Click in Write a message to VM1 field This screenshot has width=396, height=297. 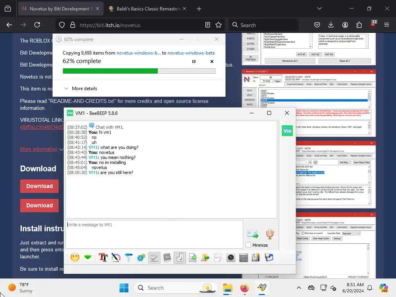point(154,234)
